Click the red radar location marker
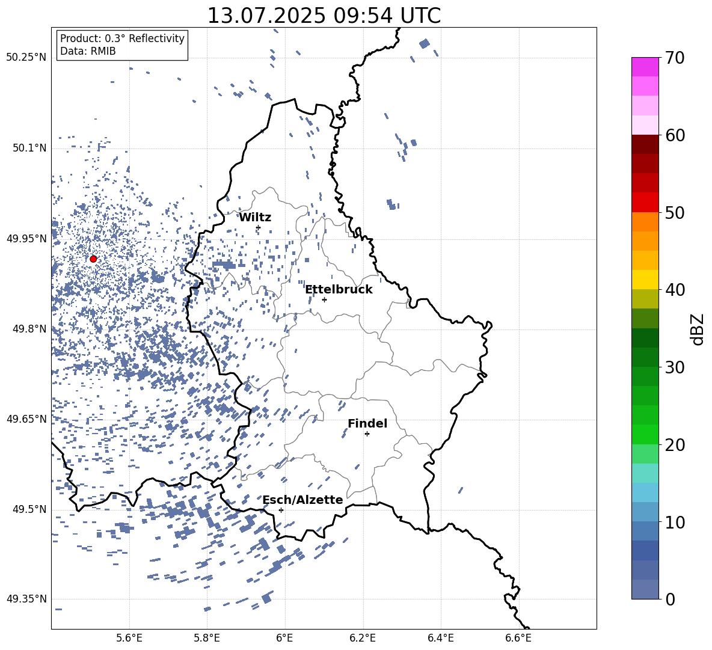Viewport: 712px width, 650px height. [93, 259]
